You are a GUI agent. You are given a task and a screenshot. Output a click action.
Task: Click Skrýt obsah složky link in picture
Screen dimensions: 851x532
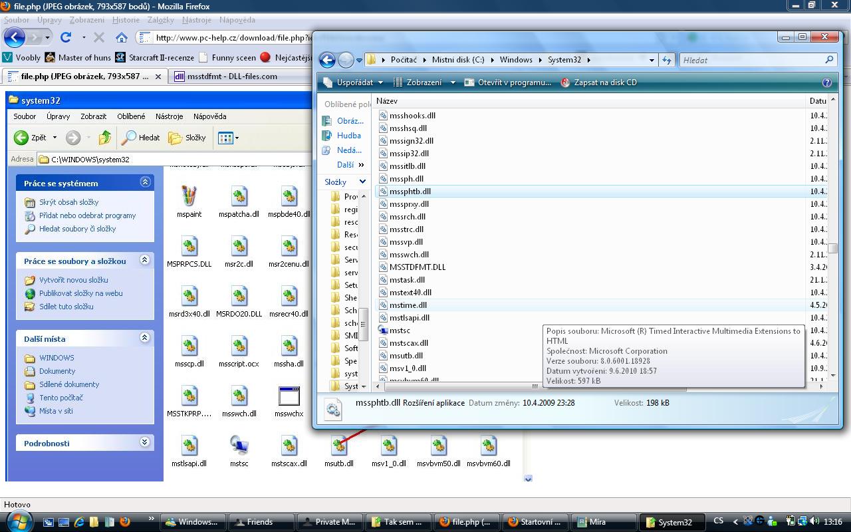[x=68, y=202]
